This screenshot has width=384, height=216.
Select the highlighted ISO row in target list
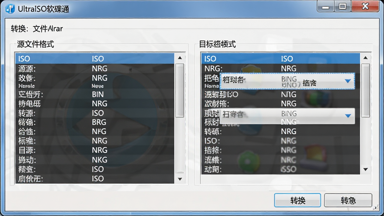click(280, 58)
